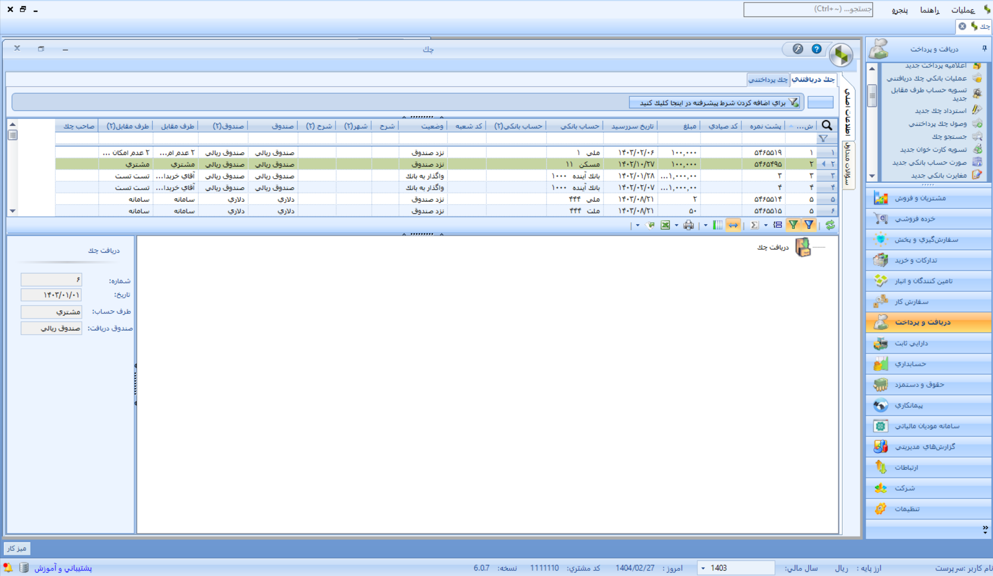
Task: Open dropdown arrow beside the column chooser icon
Action: coord(705,225)
